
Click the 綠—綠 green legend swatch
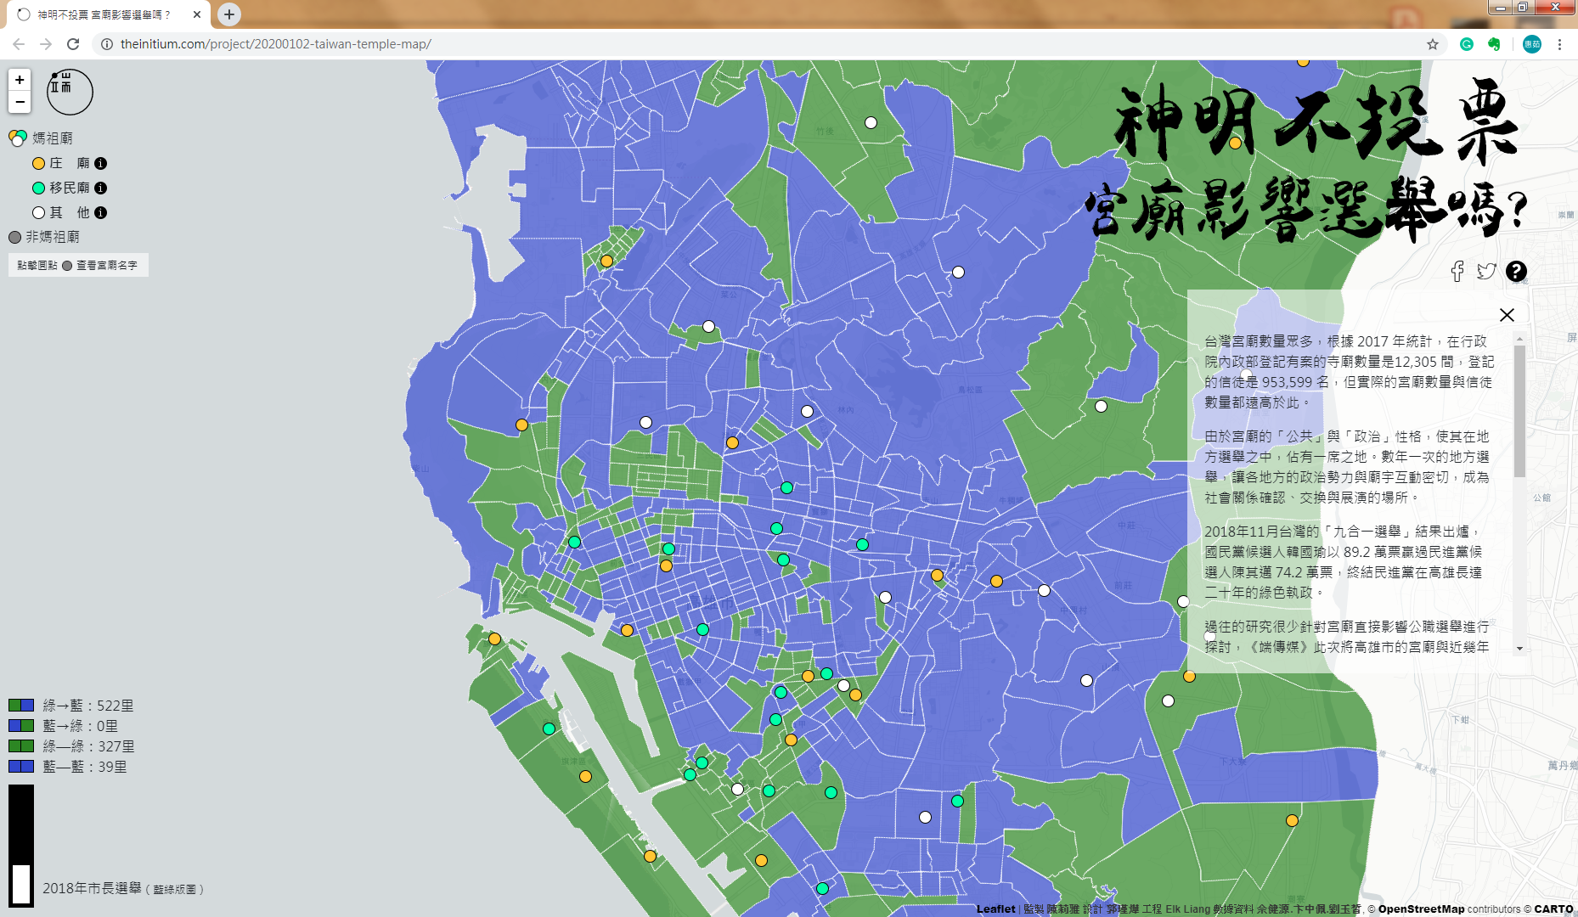[21, 746]
